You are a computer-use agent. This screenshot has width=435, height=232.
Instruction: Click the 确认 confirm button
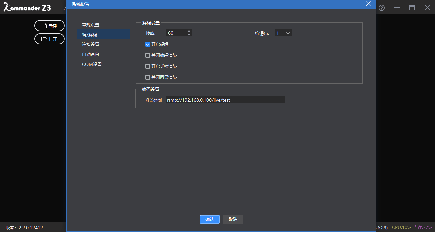(x=209, y=219)
